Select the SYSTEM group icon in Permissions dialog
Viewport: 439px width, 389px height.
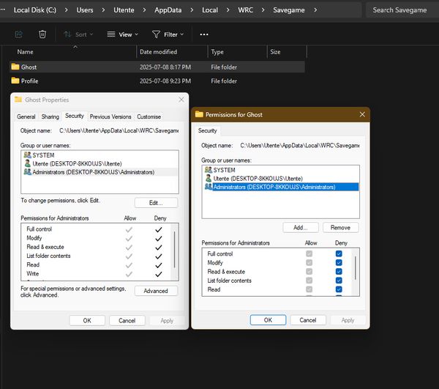(208, 170)
